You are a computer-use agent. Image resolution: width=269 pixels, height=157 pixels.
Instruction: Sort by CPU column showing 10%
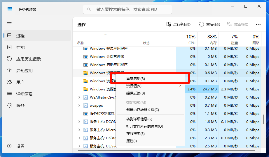(187, 39)
